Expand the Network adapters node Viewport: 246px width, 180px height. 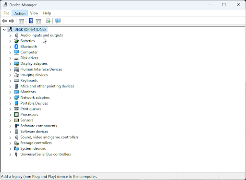pos(10,97)
